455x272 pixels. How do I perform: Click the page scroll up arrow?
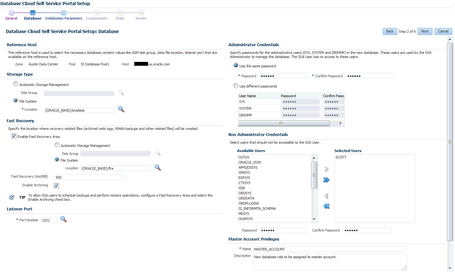(450, 39)
